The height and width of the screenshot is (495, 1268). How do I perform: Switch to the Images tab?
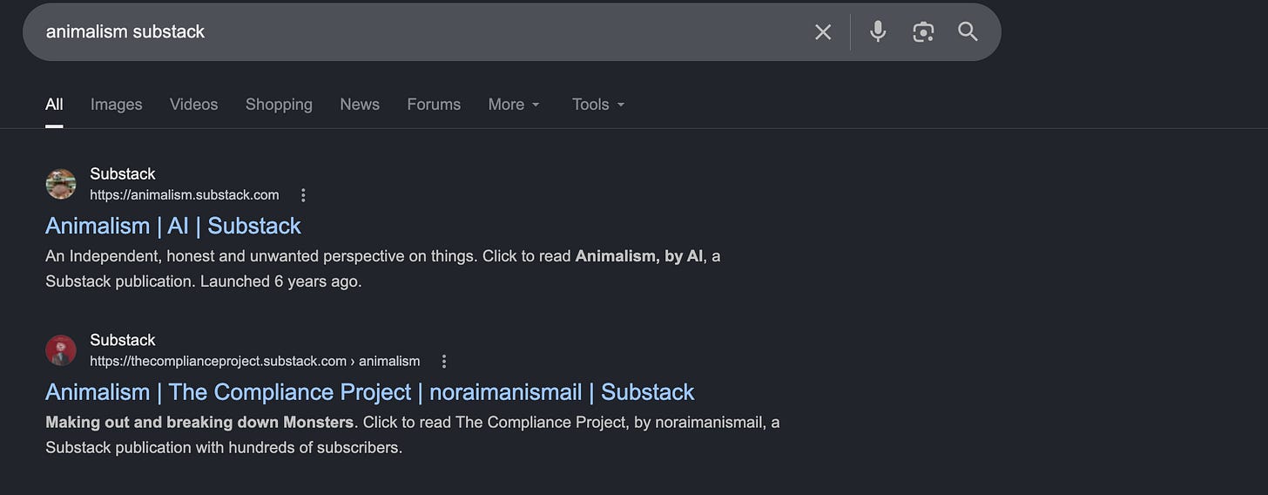(x=116, y=105)
